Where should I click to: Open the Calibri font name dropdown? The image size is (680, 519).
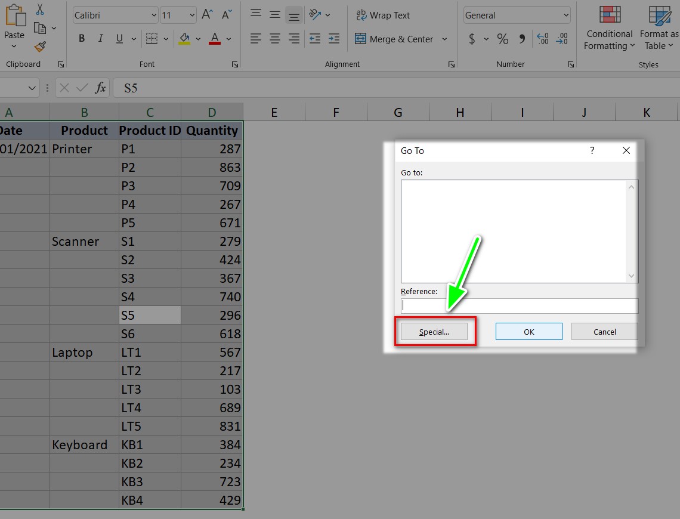point(153,16)
